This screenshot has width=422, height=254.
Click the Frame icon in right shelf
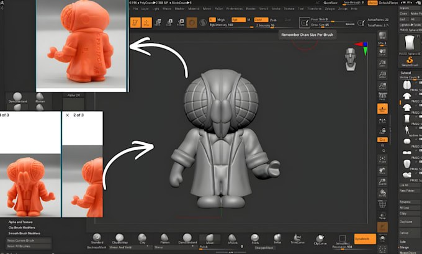click(x=382, y=159)
